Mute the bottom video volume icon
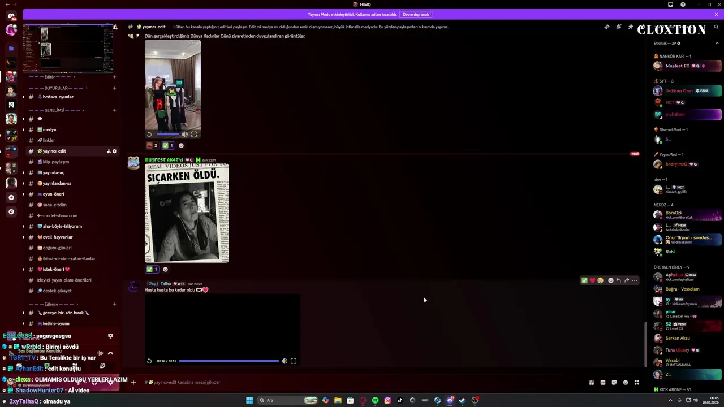The image size is (724, 407). (285, 361)
